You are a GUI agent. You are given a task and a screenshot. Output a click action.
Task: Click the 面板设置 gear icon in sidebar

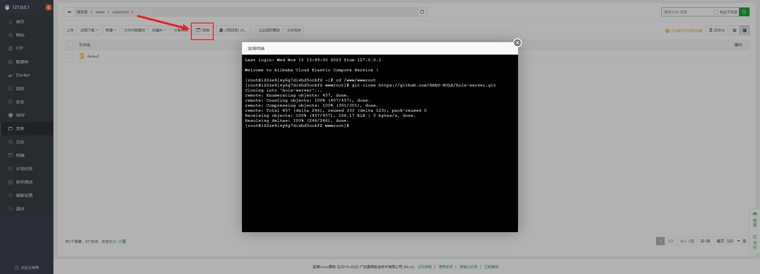(10, 195)
